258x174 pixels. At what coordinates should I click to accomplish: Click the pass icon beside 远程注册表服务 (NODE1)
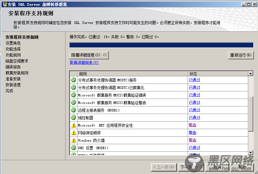[73, 110]
